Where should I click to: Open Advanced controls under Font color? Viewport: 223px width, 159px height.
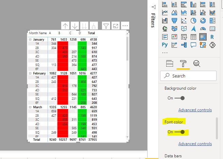click(195, 144)
